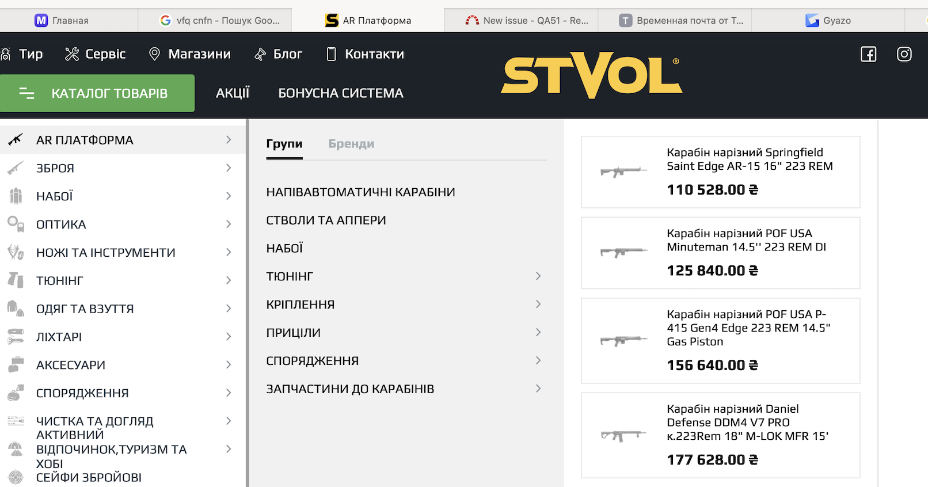
Task: Click the clothing icon beside ОДЯГ ТА ВЗУТТЯ
Action: pos(16,309)
